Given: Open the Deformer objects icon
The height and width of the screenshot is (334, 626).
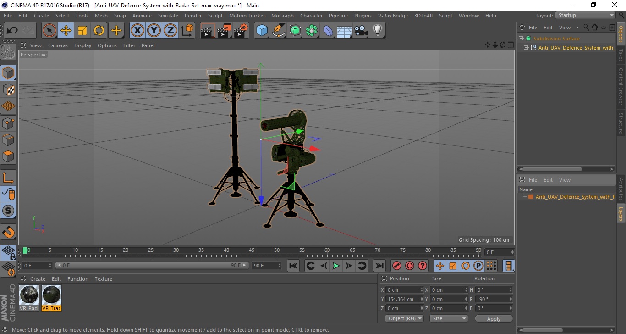Looking at the screenshot, I should (x=328, y=31).
